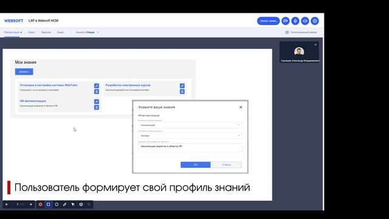Click the description text field in dialog

click(x=190, y=147)
